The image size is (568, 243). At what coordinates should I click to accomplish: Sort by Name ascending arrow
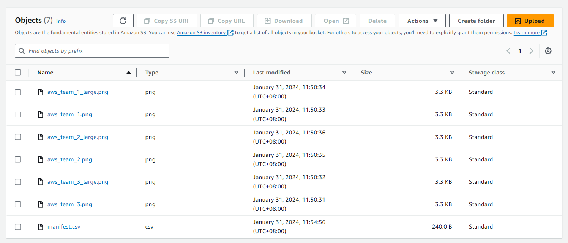(129, 73)
